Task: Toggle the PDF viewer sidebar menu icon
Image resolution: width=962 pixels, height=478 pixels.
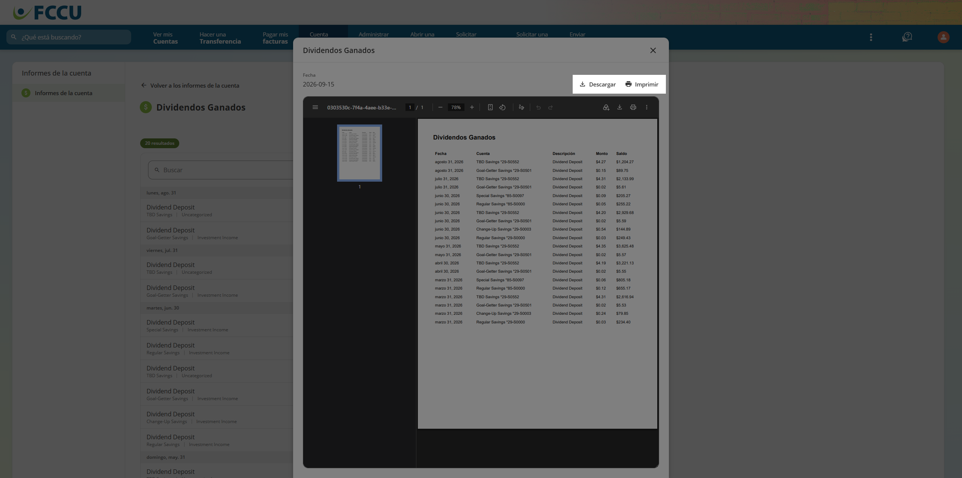Action: click(x=315, y=108)
